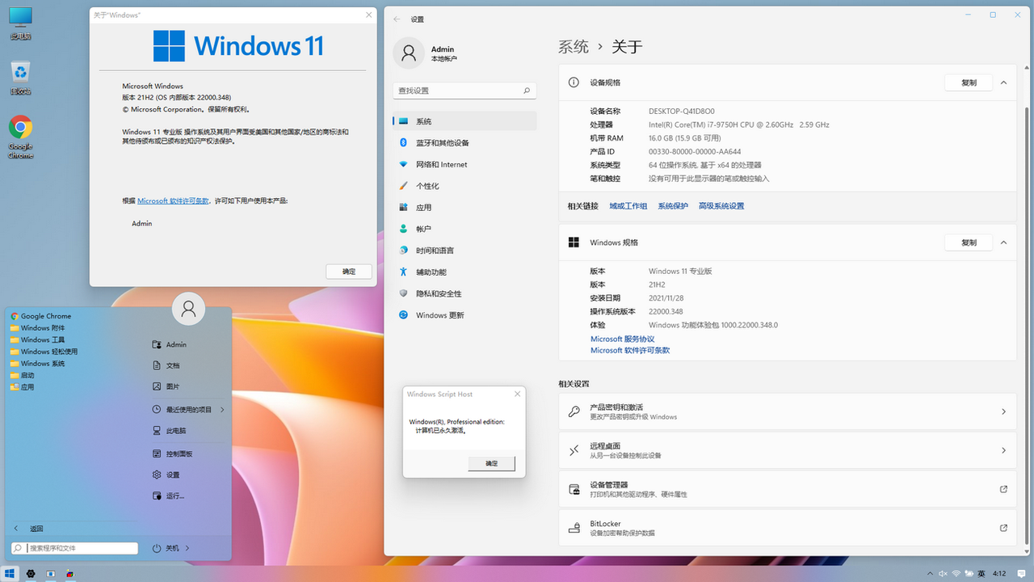
Task: Click the 时间和语言 clock globe icon
Action: click(x=403, y=251)
